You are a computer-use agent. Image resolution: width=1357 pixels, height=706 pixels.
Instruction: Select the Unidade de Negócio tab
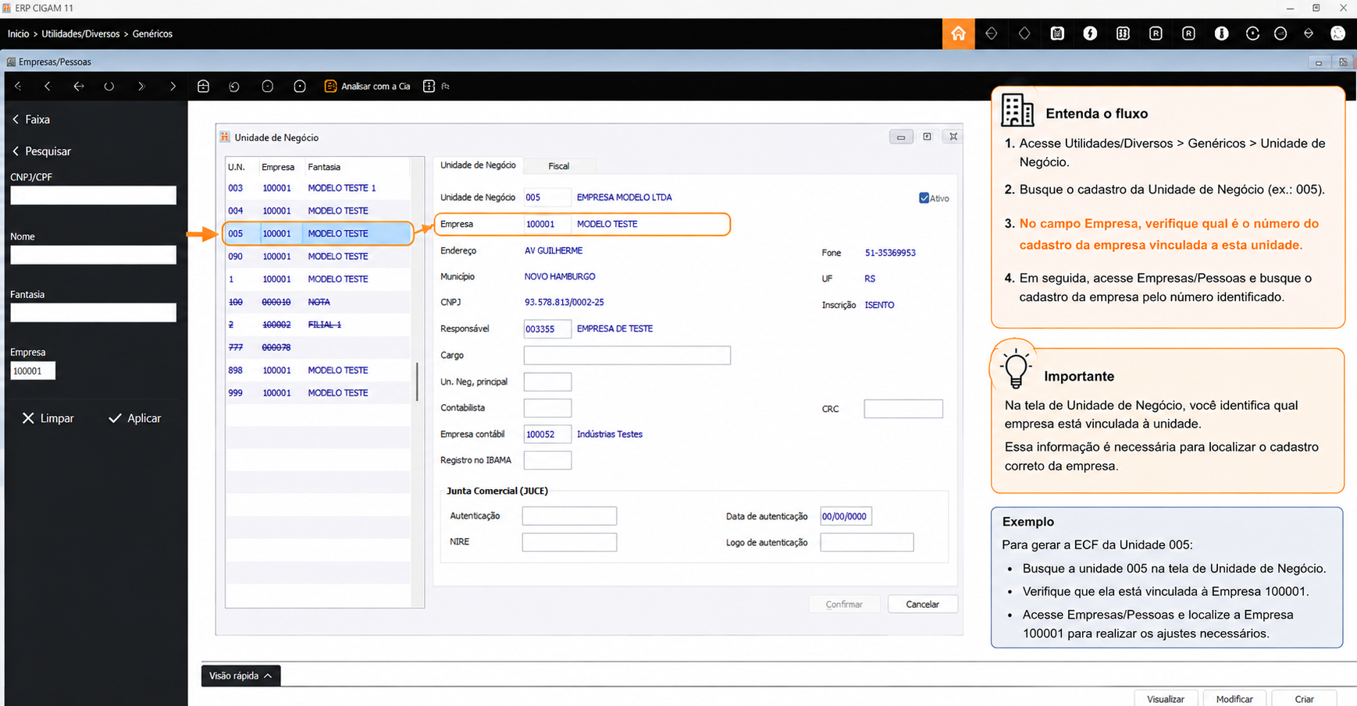coord(478,165)
